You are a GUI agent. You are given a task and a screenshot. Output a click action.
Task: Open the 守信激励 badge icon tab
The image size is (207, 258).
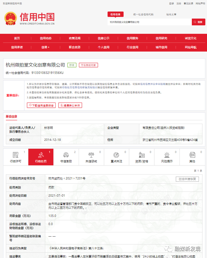click(x=66, y=157)
